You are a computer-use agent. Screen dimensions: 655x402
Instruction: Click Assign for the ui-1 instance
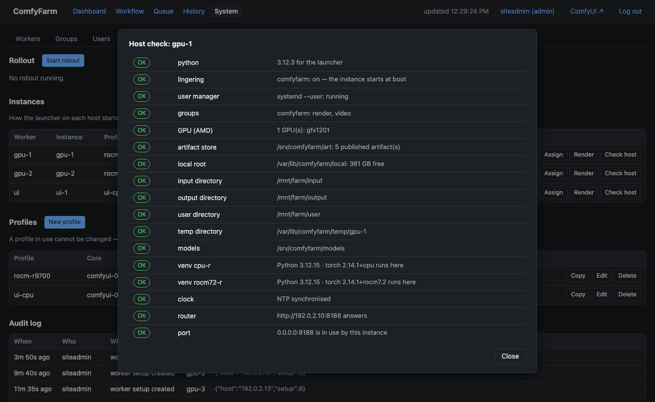point(553,193)
